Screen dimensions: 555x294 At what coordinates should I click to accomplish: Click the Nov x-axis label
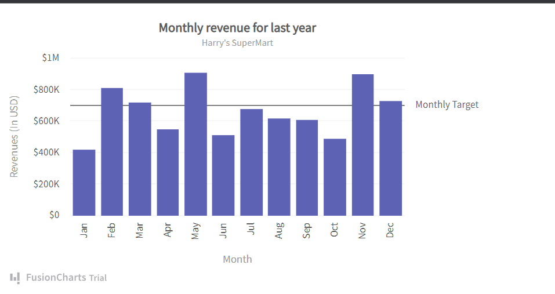pos(362,231)
